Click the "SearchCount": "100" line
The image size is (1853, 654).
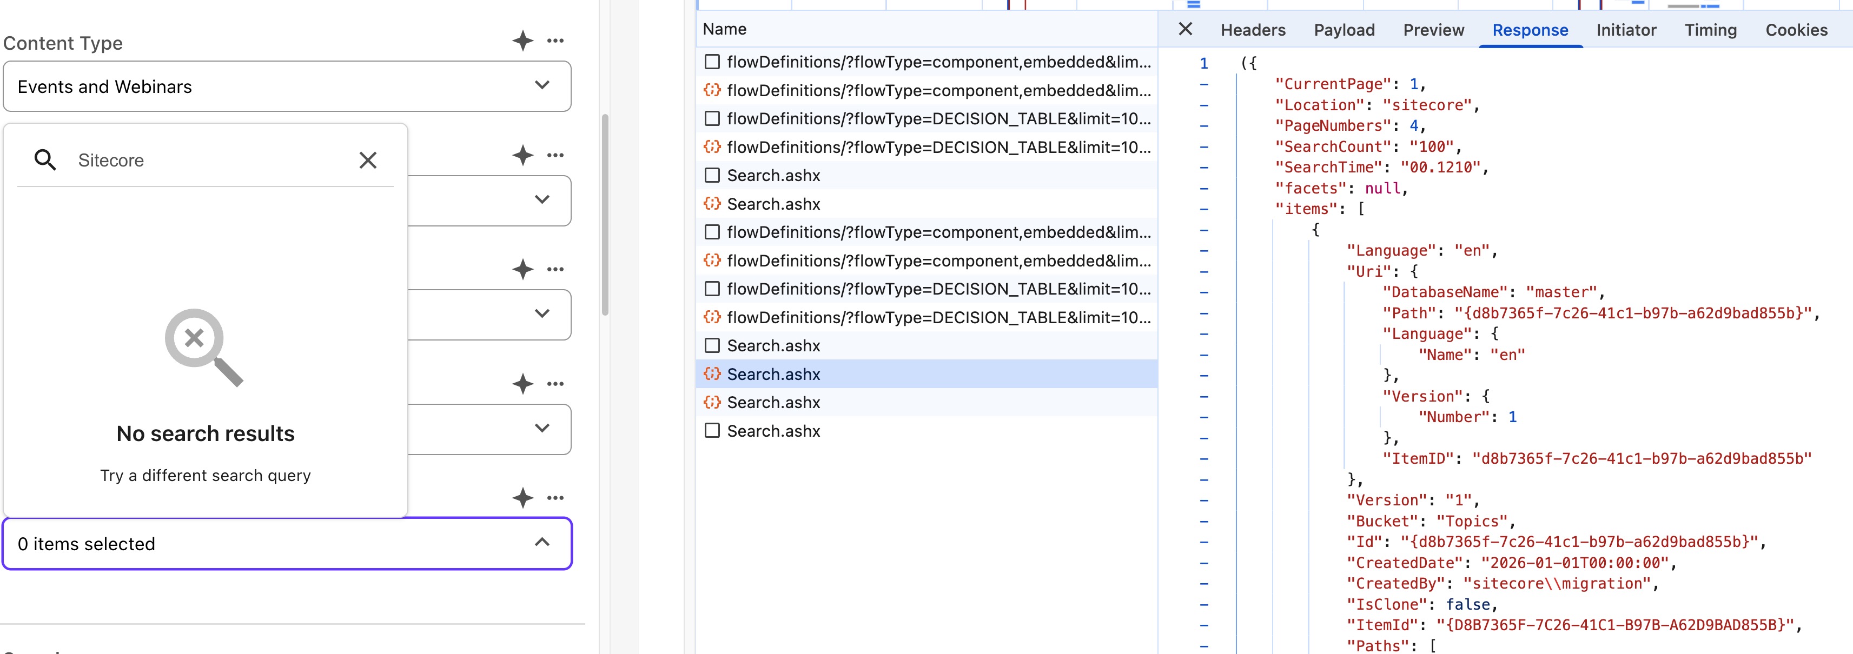click(x=1368, y=146)
